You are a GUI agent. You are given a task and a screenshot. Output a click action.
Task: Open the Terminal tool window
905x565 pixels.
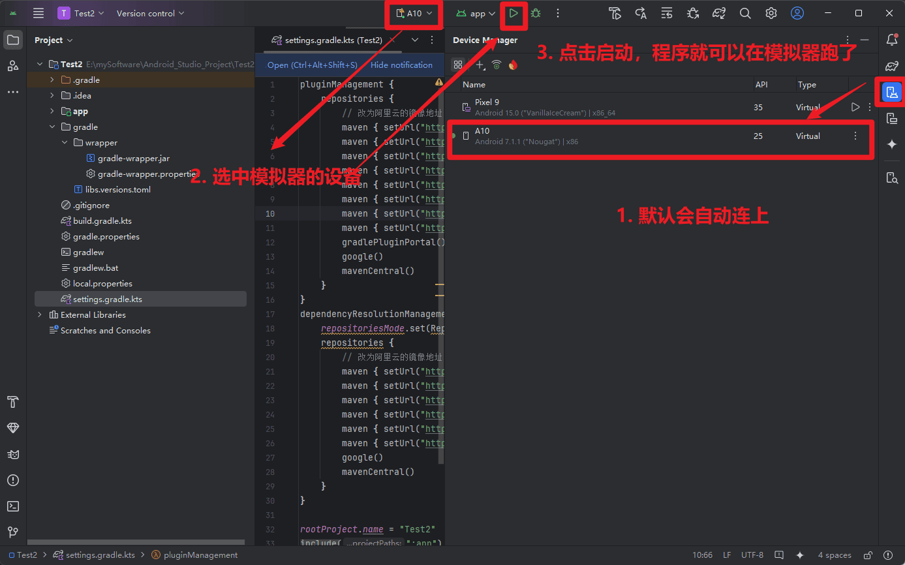point(12,506)
